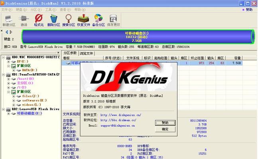Minimize the DiskGenius window
Screen dimensions: 258x159
click(x=241, y=3)
